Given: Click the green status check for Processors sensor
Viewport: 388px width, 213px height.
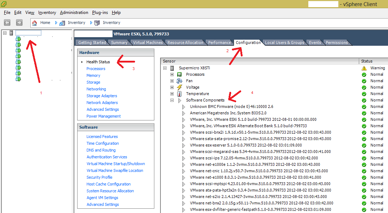Looking at the screenshot, I should click(x=364, y=74).
